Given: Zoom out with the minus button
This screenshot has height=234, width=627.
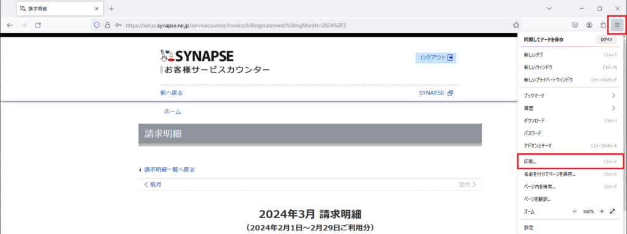Looking at the screenshot, I should 574,211.
